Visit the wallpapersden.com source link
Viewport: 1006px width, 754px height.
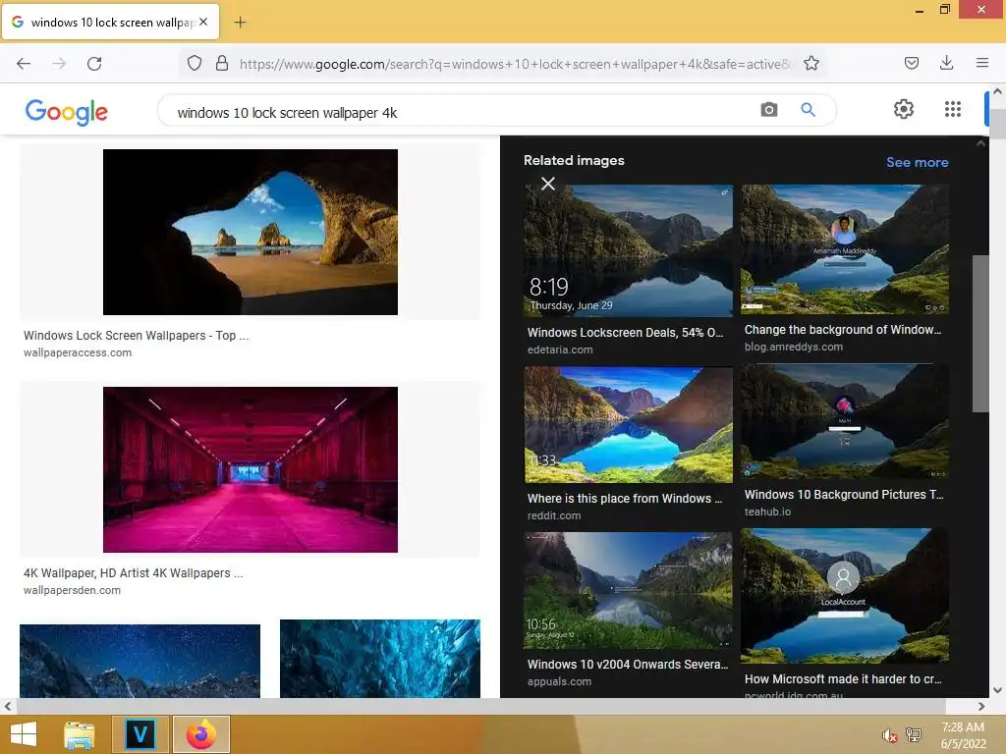(x=72, y=590)
